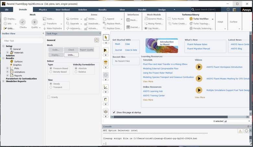This screenshot has height=147, width=253.
Task: Click the Combine zones tool
Action: (x=72, y=19)
